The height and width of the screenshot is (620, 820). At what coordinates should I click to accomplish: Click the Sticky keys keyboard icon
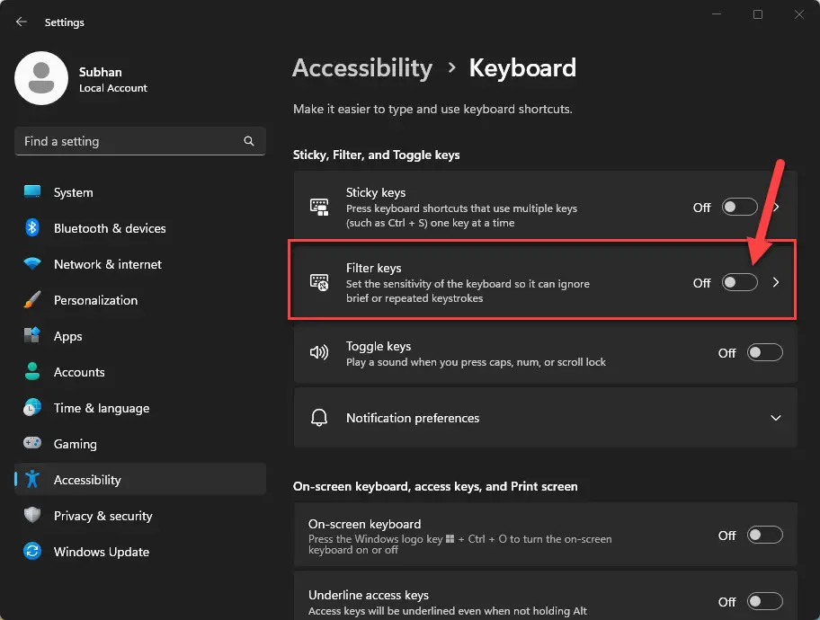tap(319, 207)
